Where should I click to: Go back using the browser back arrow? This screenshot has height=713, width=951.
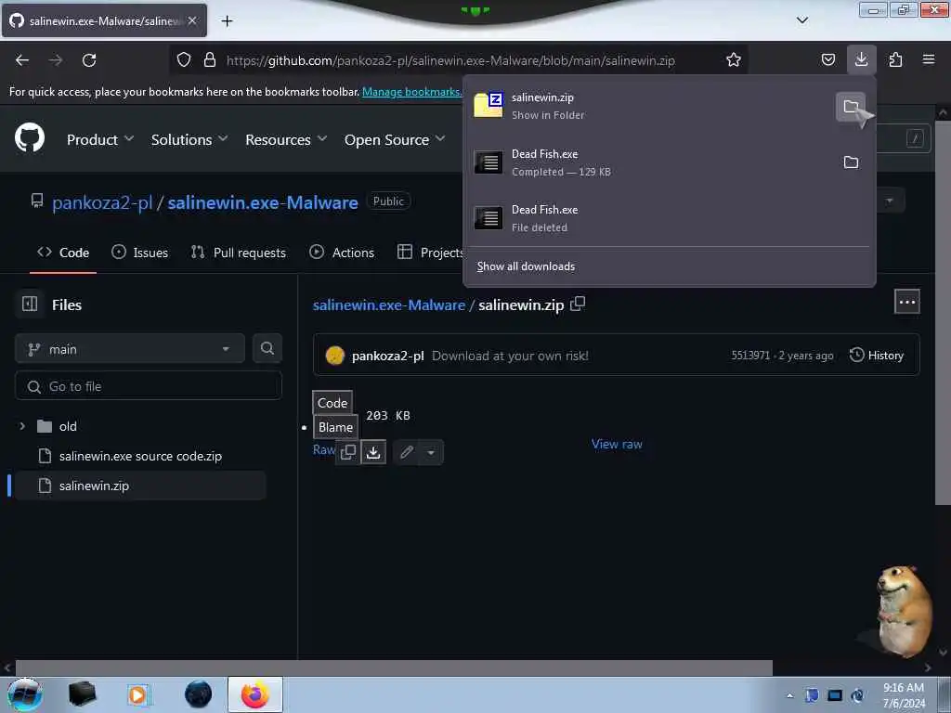coord(22,60)
